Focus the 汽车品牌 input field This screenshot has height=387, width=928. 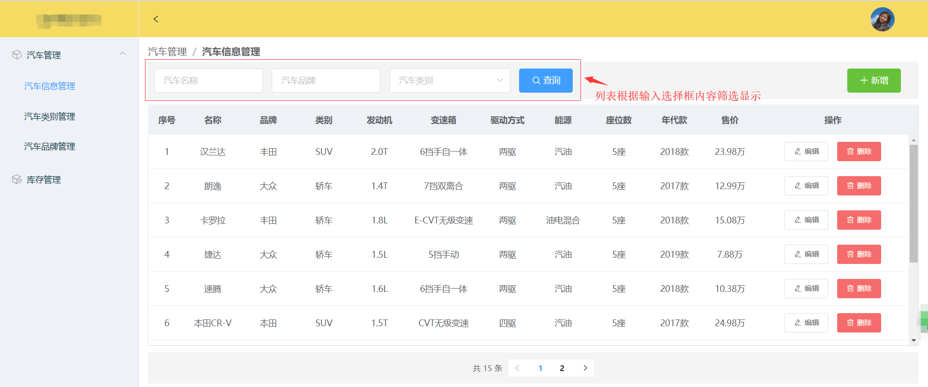[x=326, y=81]
